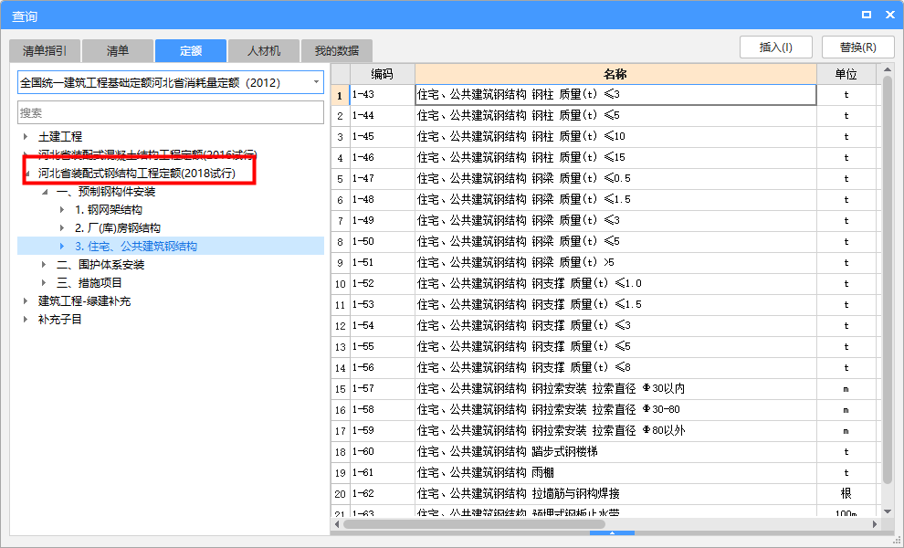
Task: Select 二、围护体系安装 tree item
Action: (x=100, y=265)
